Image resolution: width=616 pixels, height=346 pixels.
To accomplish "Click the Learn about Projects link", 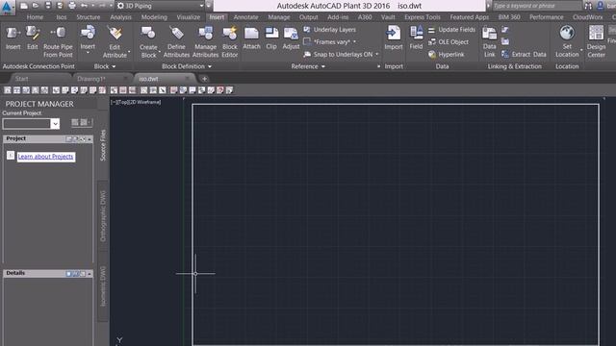I will click(46, 157).
